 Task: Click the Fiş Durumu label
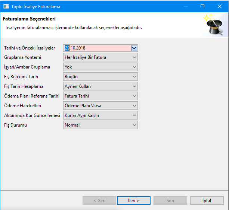[x=15, y=125]
